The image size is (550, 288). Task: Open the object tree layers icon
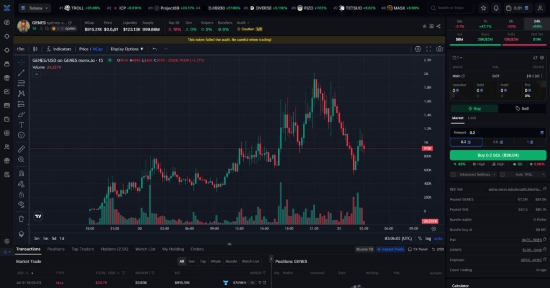(21, 234)
